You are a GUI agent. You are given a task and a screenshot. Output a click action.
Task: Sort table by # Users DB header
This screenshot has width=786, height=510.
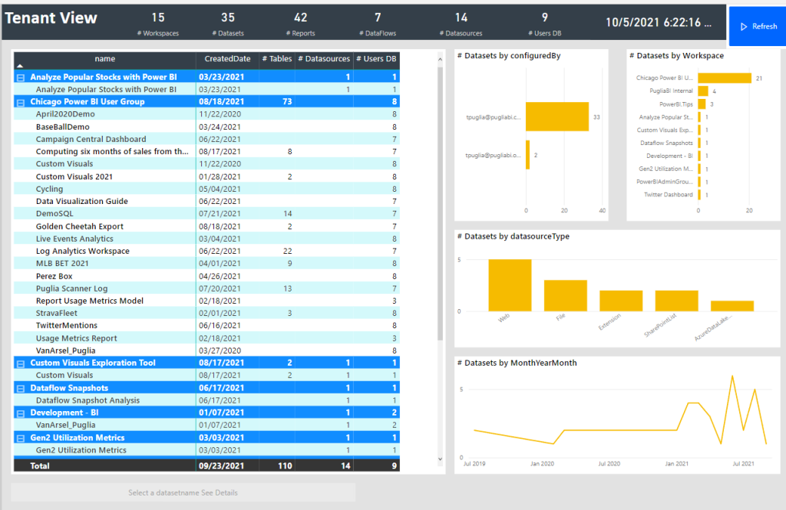pyautogui.click(x=376, y=58)
